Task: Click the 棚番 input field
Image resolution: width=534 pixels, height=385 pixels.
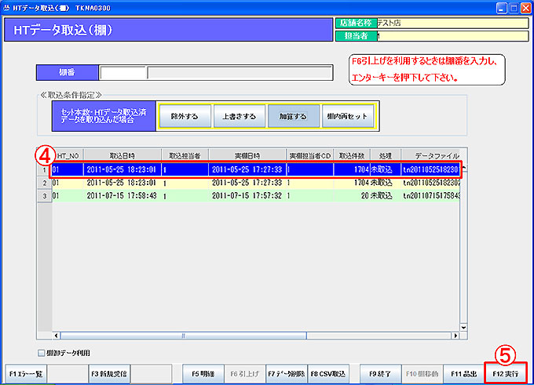Action: 123,73
